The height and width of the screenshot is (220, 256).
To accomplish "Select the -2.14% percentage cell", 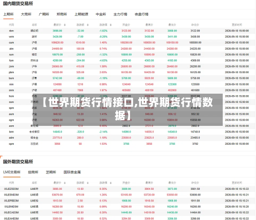I will [103, 132].
